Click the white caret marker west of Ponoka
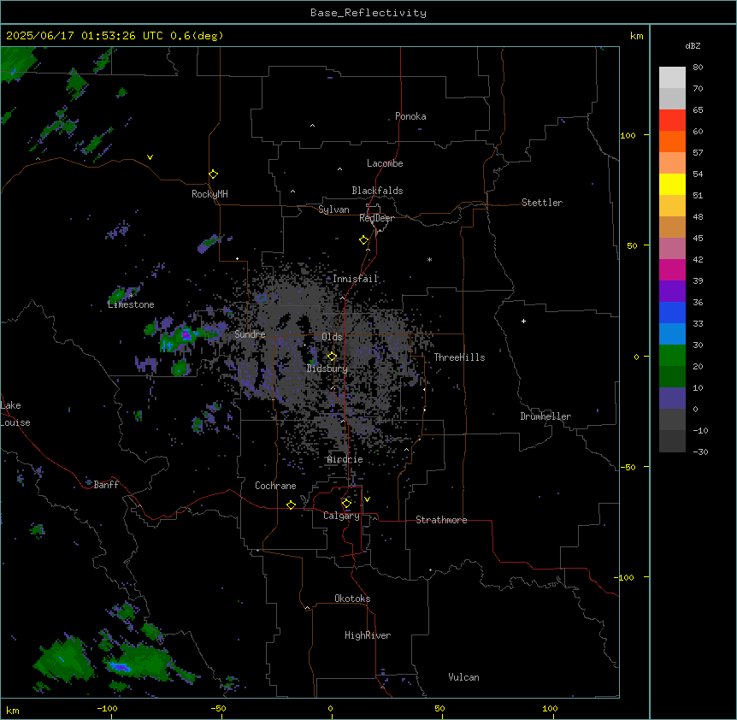Image resolution: width=737 pixels, height=720 pixels. 313,126
